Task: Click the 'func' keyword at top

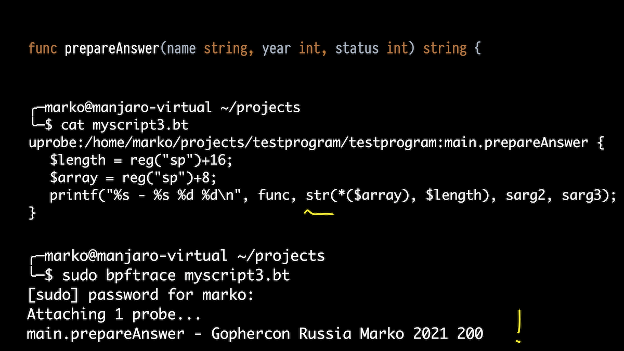Action: tap(44, 48)
